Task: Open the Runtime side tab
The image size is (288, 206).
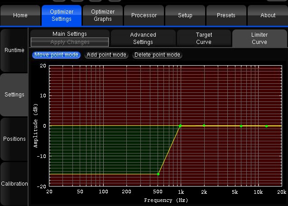Action: pyautogui.click(x=14, y=50)
